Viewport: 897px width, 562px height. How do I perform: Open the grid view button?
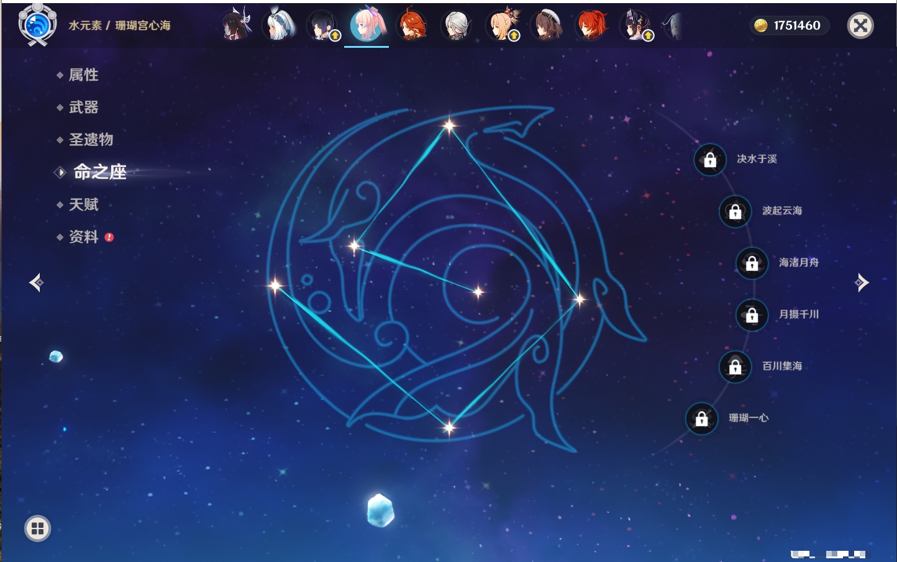(37, 528)
